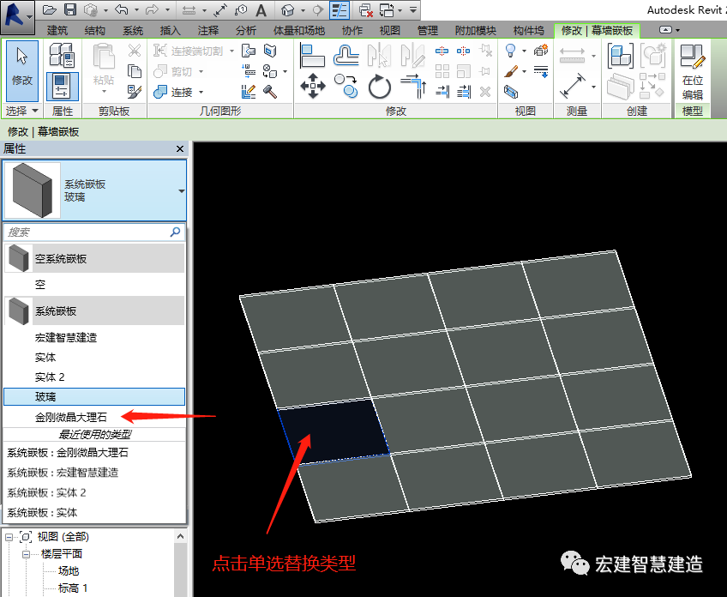Viewport: 727px width, 597px height.
Task: Toggle the Properties palette ribbon button
Action: [x=62, y=87]
